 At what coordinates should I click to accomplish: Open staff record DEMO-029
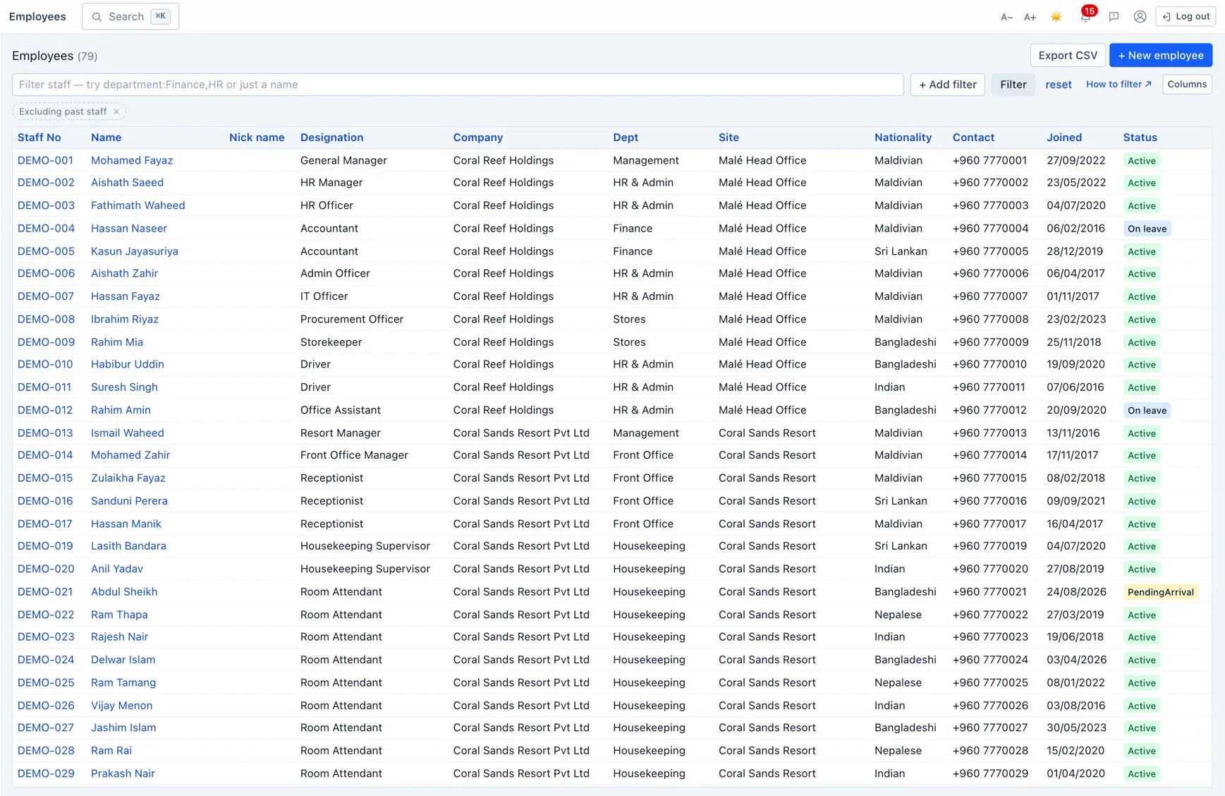pyautogui.click(x=46, y=773)
